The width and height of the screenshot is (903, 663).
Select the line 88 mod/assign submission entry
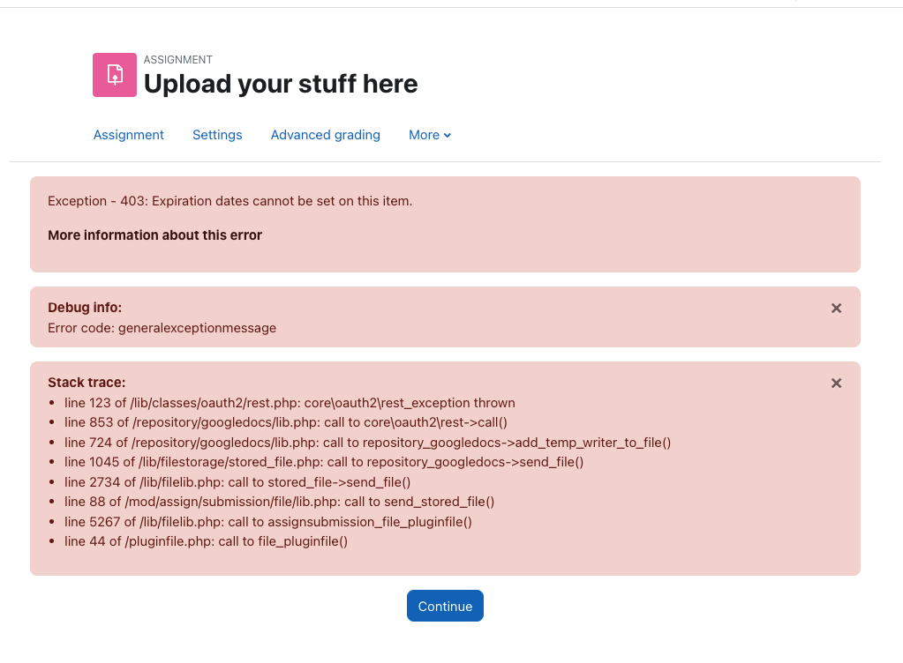tap(279, 502)
